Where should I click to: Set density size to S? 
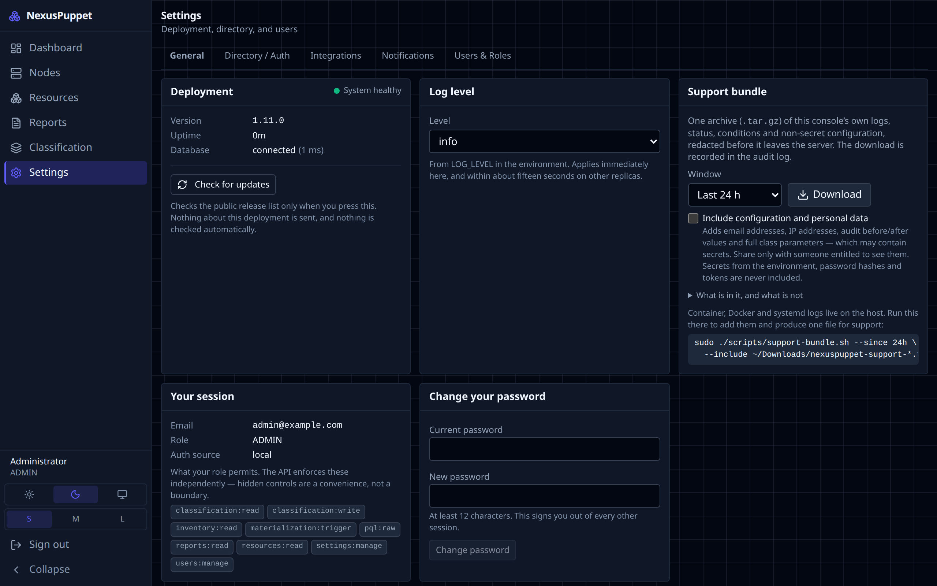tap(29, 519)
